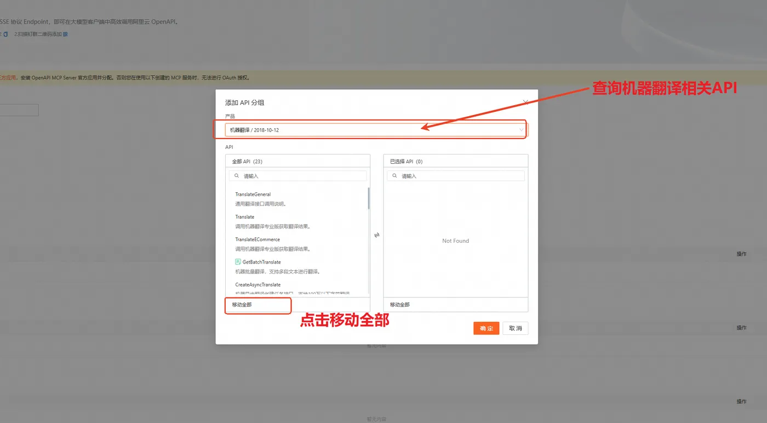
Task: Click the description 机器批量翻译，支持多段文本进行翻译。
Action: pos(278,272)
